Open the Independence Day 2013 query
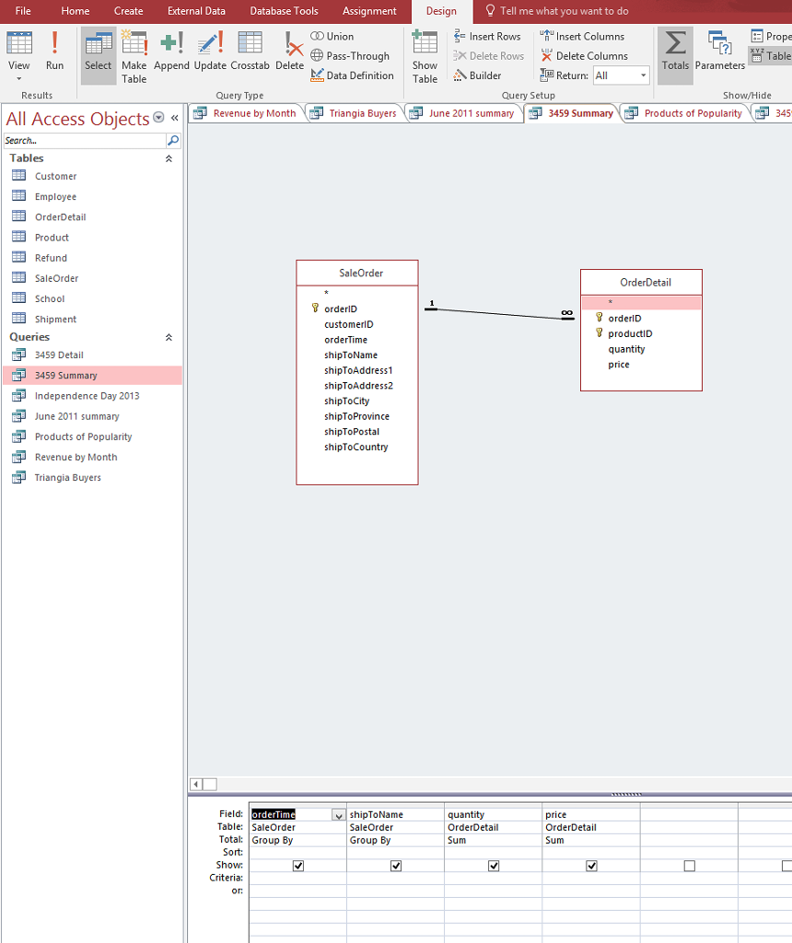 click(87, 396)
